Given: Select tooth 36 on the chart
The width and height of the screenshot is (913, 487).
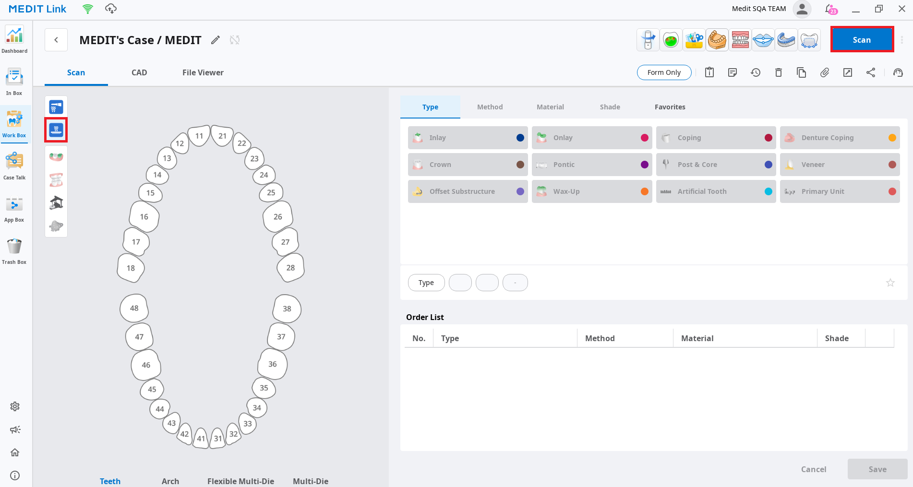Looking at the screenshot, I should [273, 364].
